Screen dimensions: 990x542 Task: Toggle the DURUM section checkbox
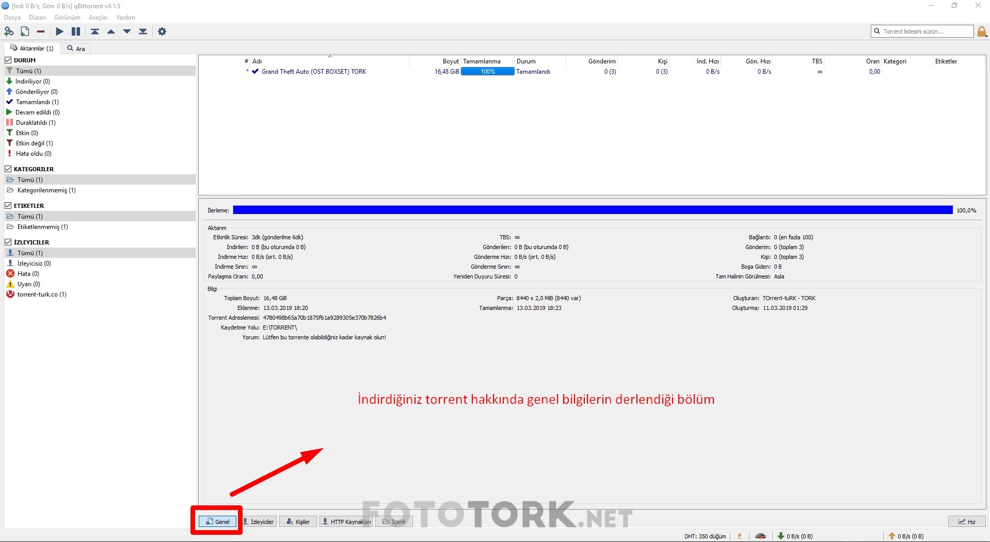pyautogui.click(x=8, y=60)
